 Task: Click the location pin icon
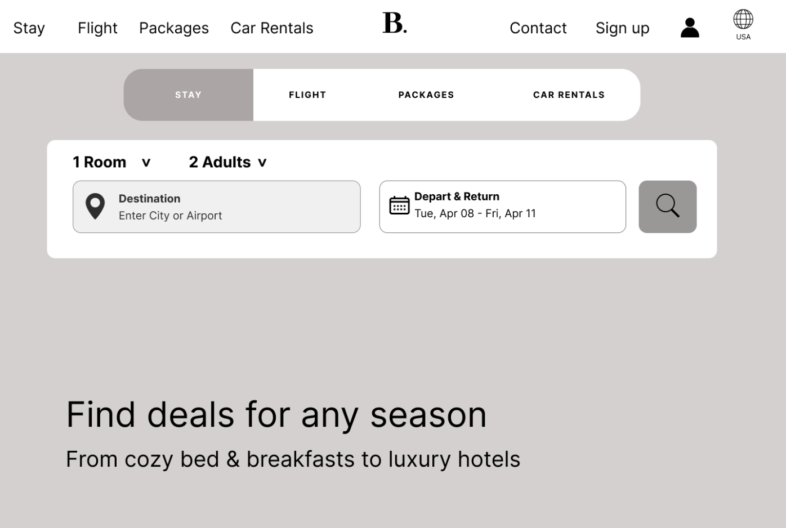(x=95, y=207)
